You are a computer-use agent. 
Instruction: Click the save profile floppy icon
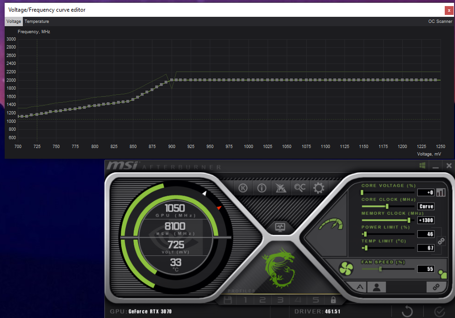228,300
